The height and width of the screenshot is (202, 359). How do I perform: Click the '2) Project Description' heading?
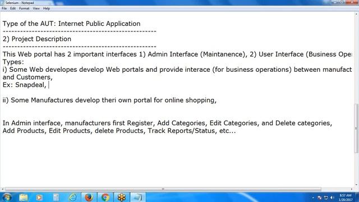click(x=37, y=39)
